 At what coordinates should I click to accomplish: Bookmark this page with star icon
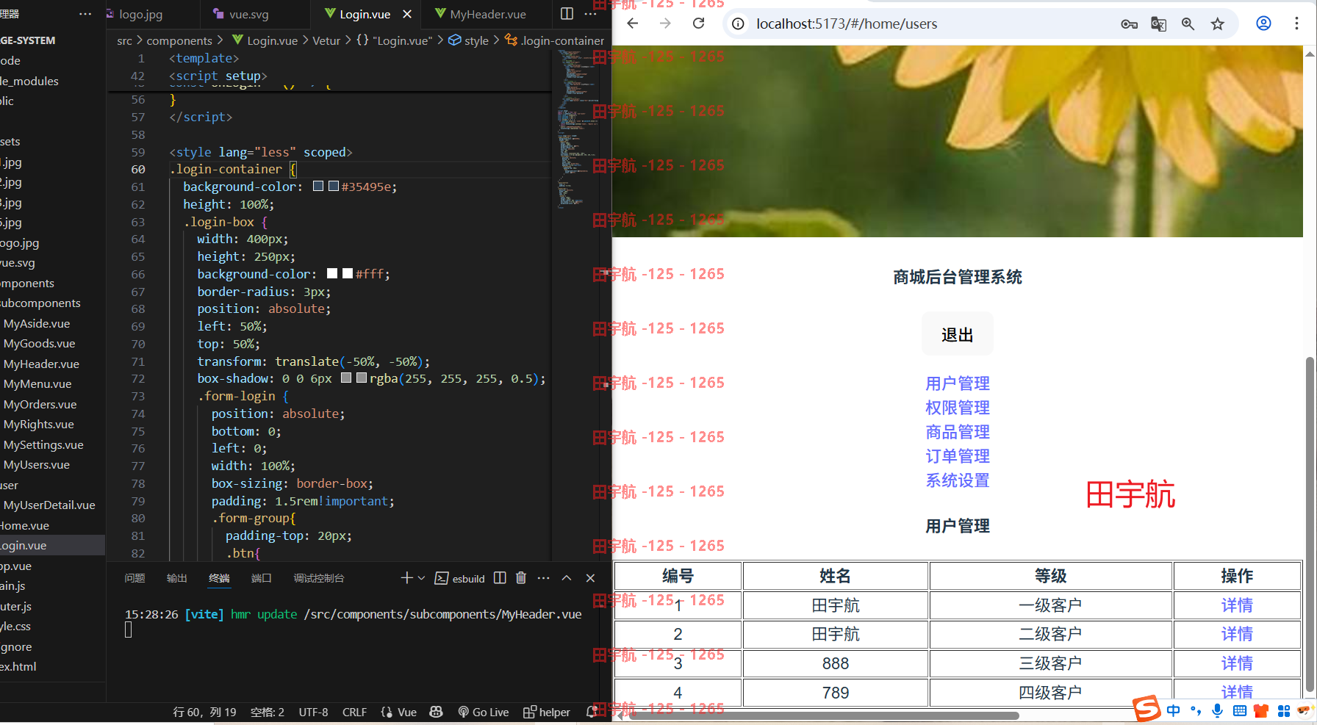pos(1218,24)
